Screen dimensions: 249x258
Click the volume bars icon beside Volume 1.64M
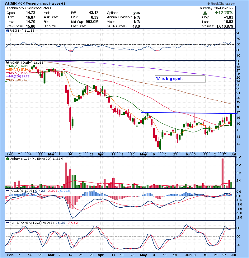click(7, 159)
